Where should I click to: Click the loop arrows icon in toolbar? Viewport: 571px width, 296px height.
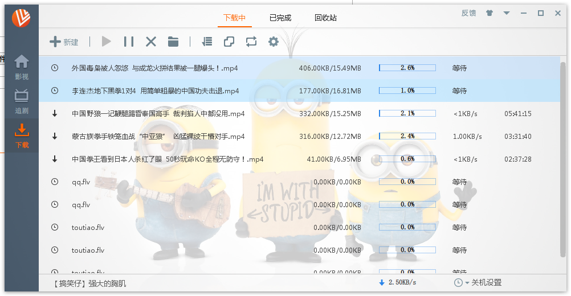pos(251,42)
